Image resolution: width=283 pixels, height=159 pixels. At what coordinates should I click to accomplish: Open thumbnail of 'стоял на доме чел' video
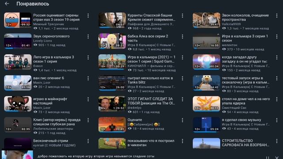(207, 104)
